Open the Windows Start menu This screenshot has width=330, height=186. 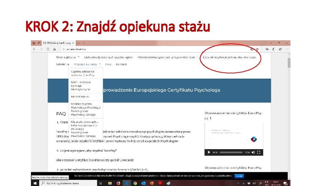pyautogui.click(x=35, y=183)
